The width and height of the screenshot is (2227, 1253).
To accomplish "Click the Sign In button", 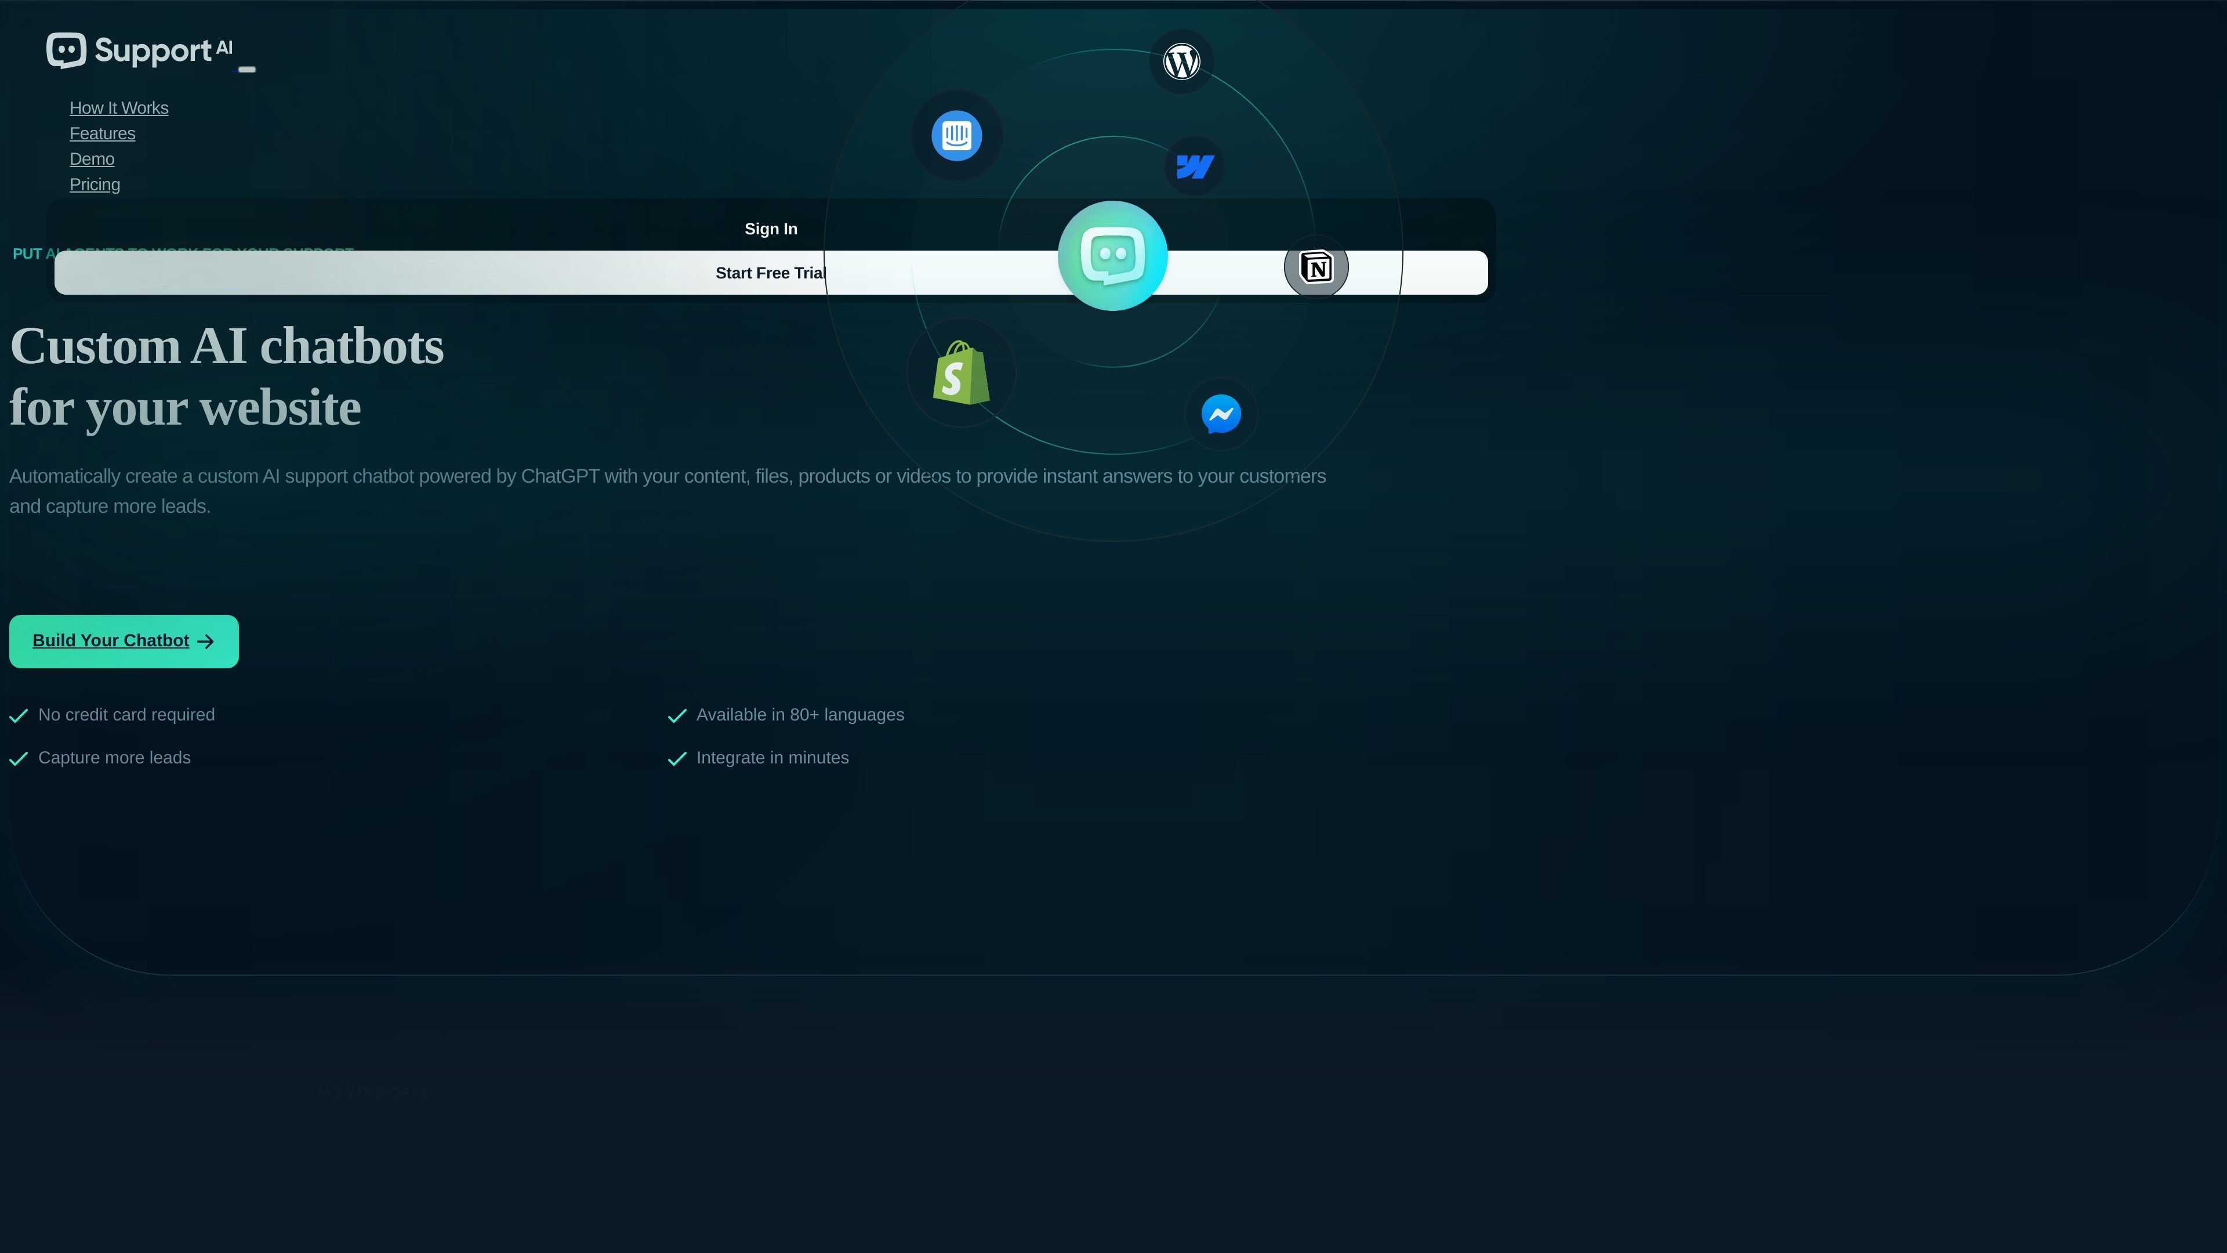I will coord(771,229).
